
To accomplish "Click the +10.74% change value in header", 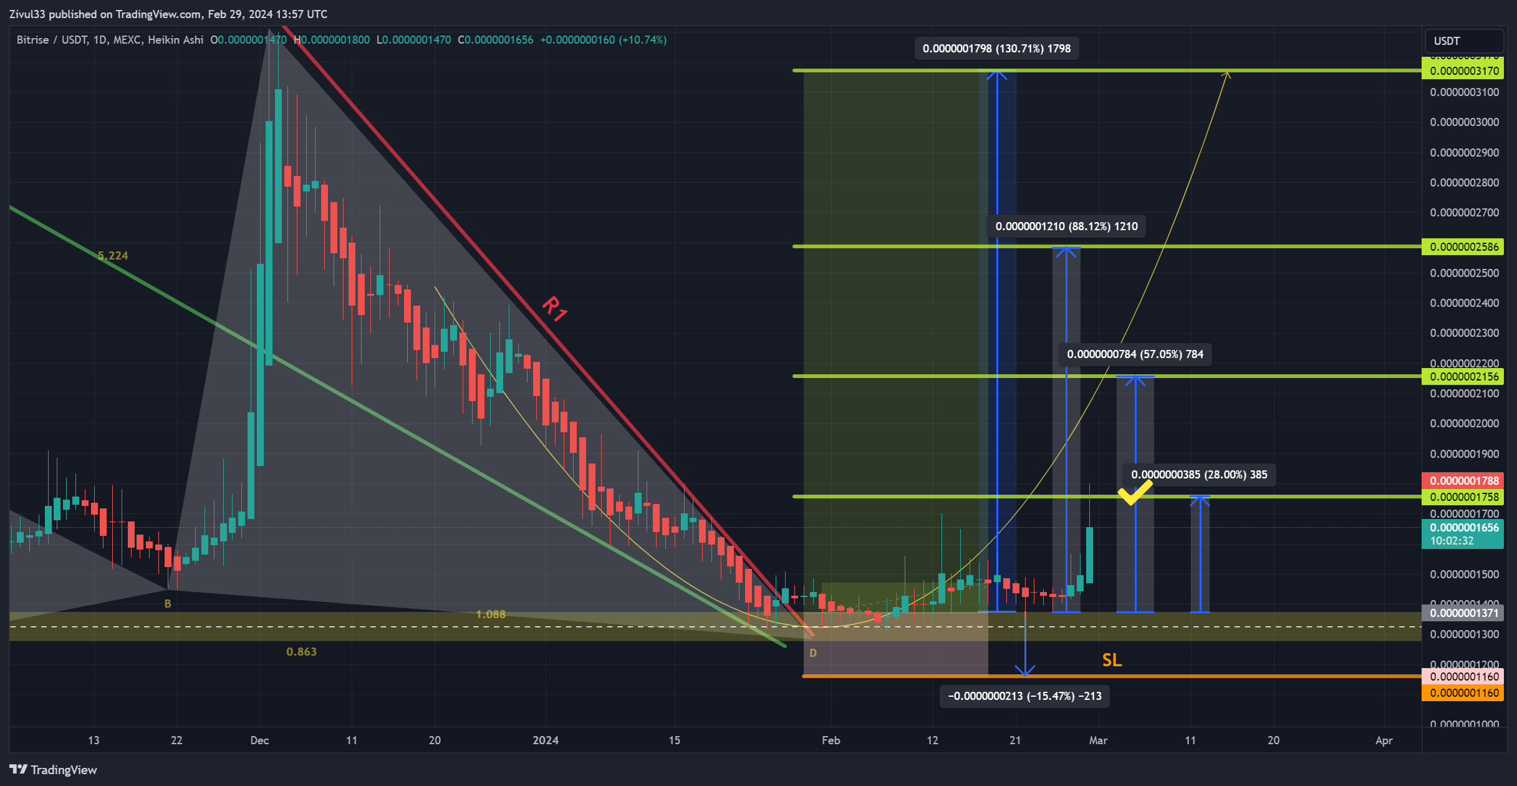I will click(x=642, y=40).
